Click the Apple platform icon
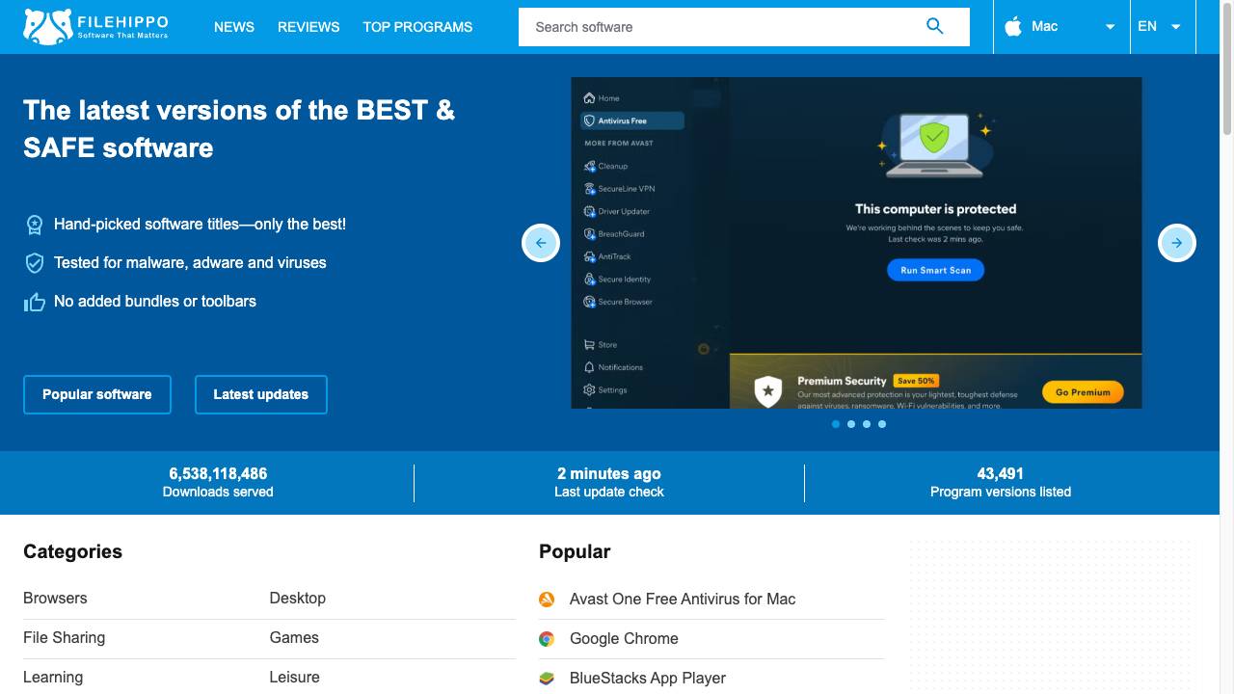Screen dimensions: 1234x694 (1013, 26)
